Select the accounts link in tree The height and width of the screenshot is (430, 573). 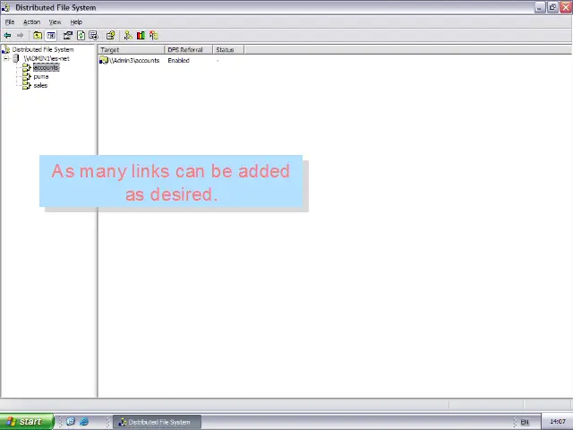coord(46,67)
